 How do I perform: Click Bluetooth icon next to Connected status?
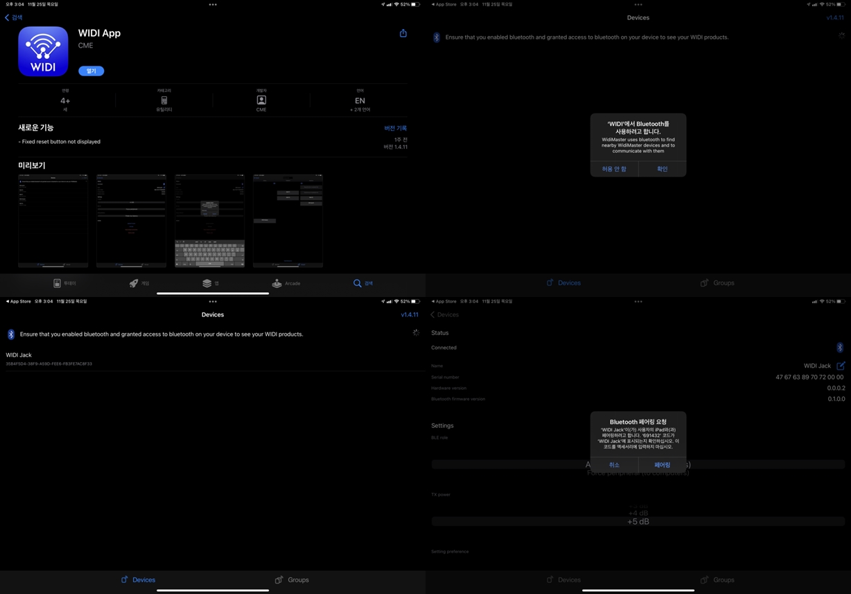tap(840, 348)
